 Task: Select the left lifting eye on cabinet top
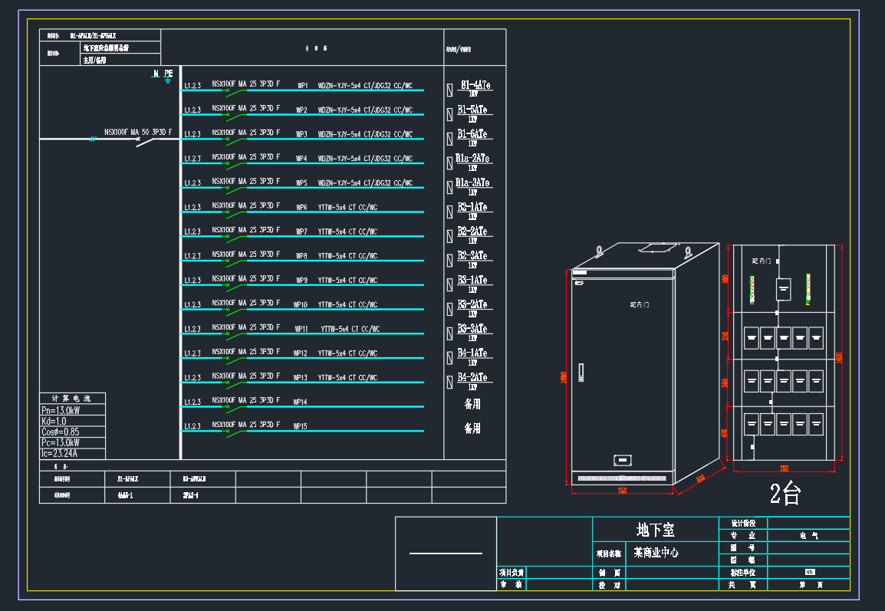click(599, 250)
